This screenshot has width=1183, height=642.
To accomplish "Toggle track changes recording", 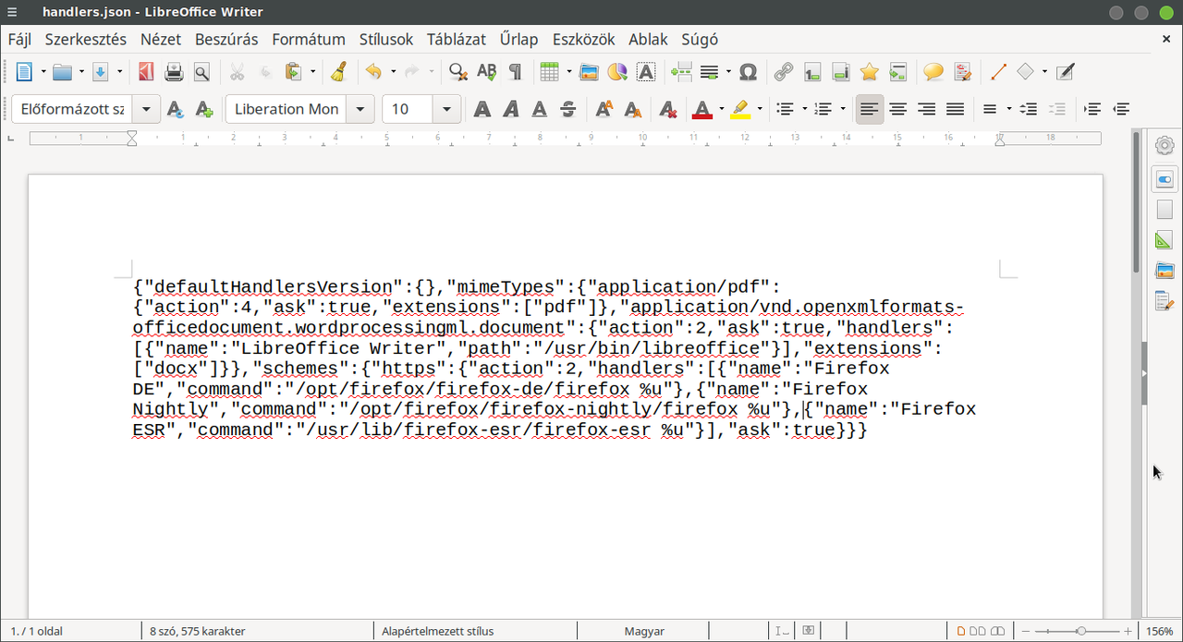I will coord(963,71).
